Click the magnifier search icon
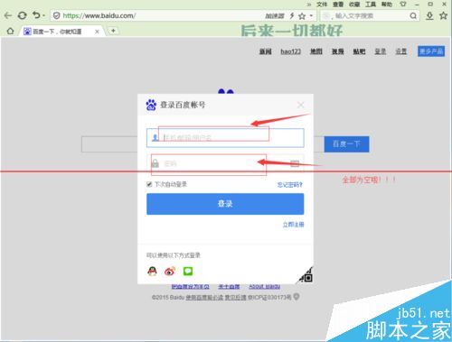 click(413, 15)
